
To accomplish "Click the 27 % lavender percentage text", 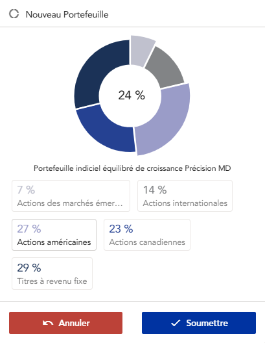I will coord(29,229).
